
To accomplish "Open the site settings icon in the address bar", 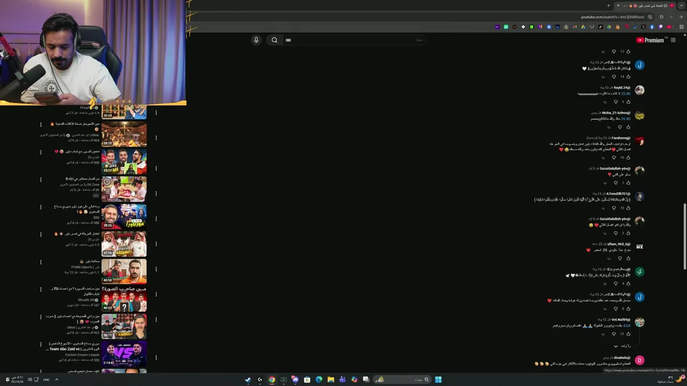I will (650, 17).
